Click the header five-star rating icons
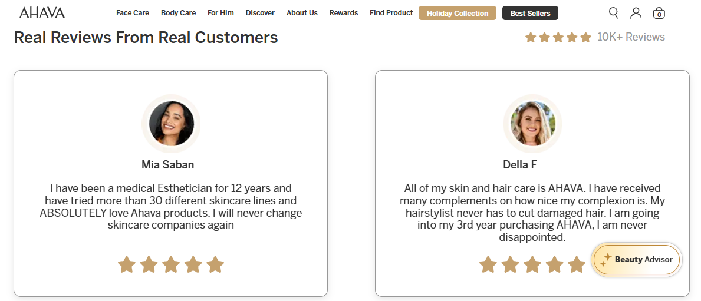The image size is (701, 301). 558,37
